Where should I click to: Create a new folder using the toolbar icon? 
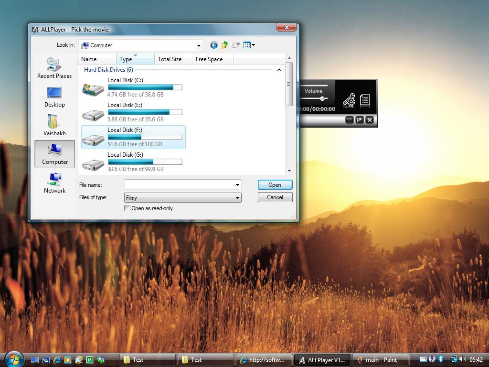[235, 45]
